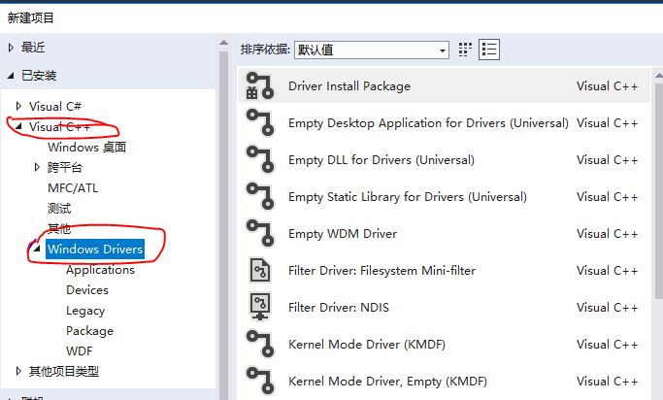Click the Empty Static Library for Drivers icon
663x400 pixels.
(x=259, y=196)
